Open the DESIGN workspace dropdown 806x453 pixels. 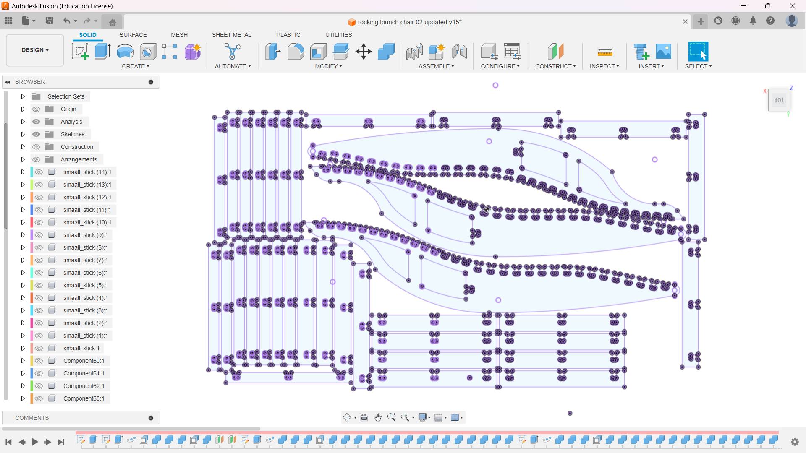pyautogui.click(x=35, y=50)
